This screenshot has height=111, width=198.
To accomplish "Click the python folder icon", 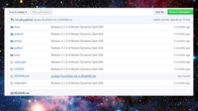I will (12, 48).
